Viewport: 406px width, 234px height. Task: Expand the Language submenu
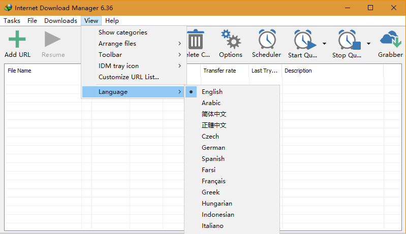pos(134,92)
